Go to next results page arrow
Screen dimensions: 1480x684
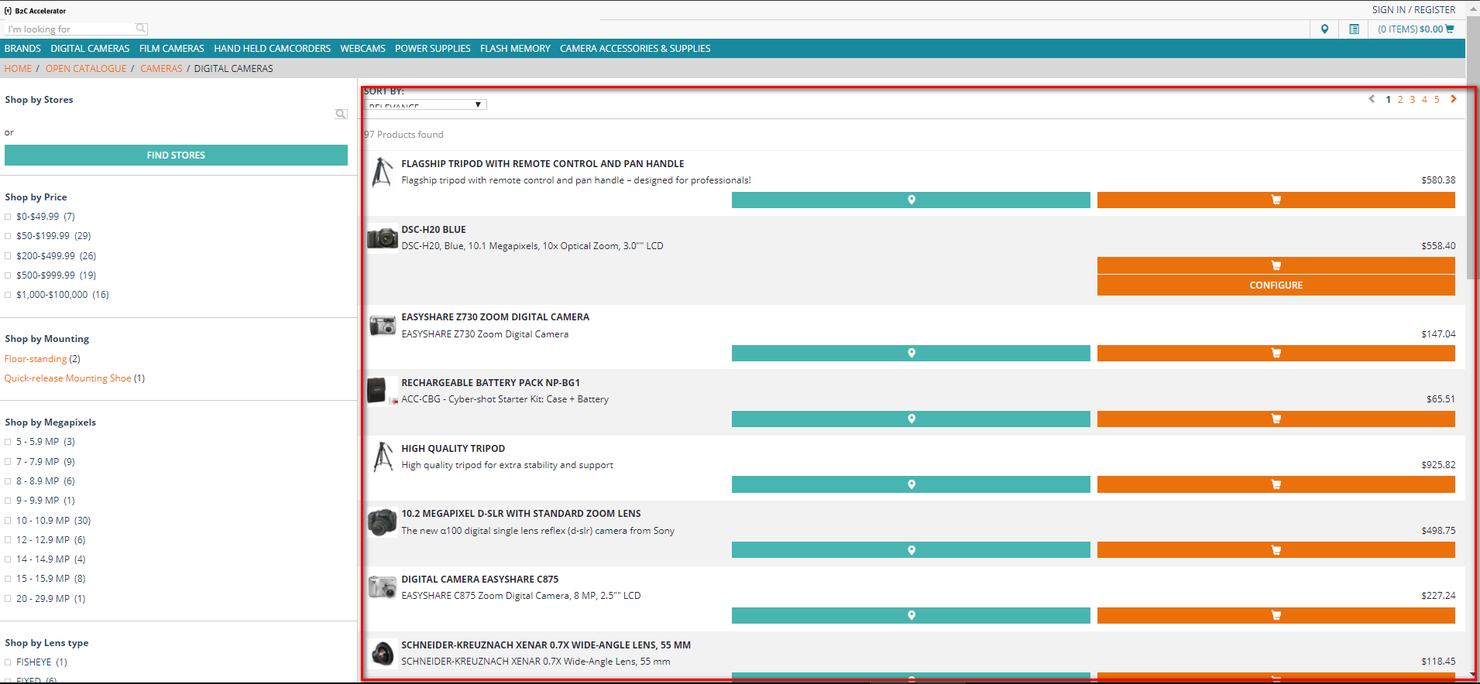[x=1454, y=99]
